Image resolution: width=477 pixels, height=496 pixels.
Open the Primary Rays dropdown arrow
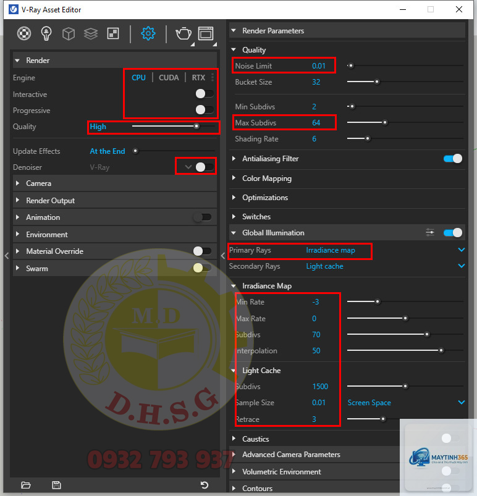pyautogui.click(x=462, y=250)
